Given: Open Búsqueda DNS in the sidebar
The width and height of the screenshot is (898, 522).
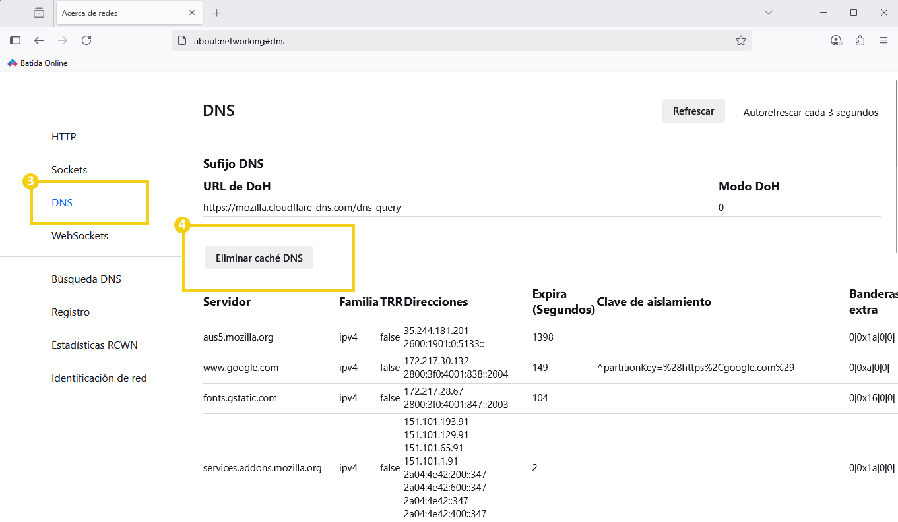Looking at the screenshot, I should (x=86, y=279).
